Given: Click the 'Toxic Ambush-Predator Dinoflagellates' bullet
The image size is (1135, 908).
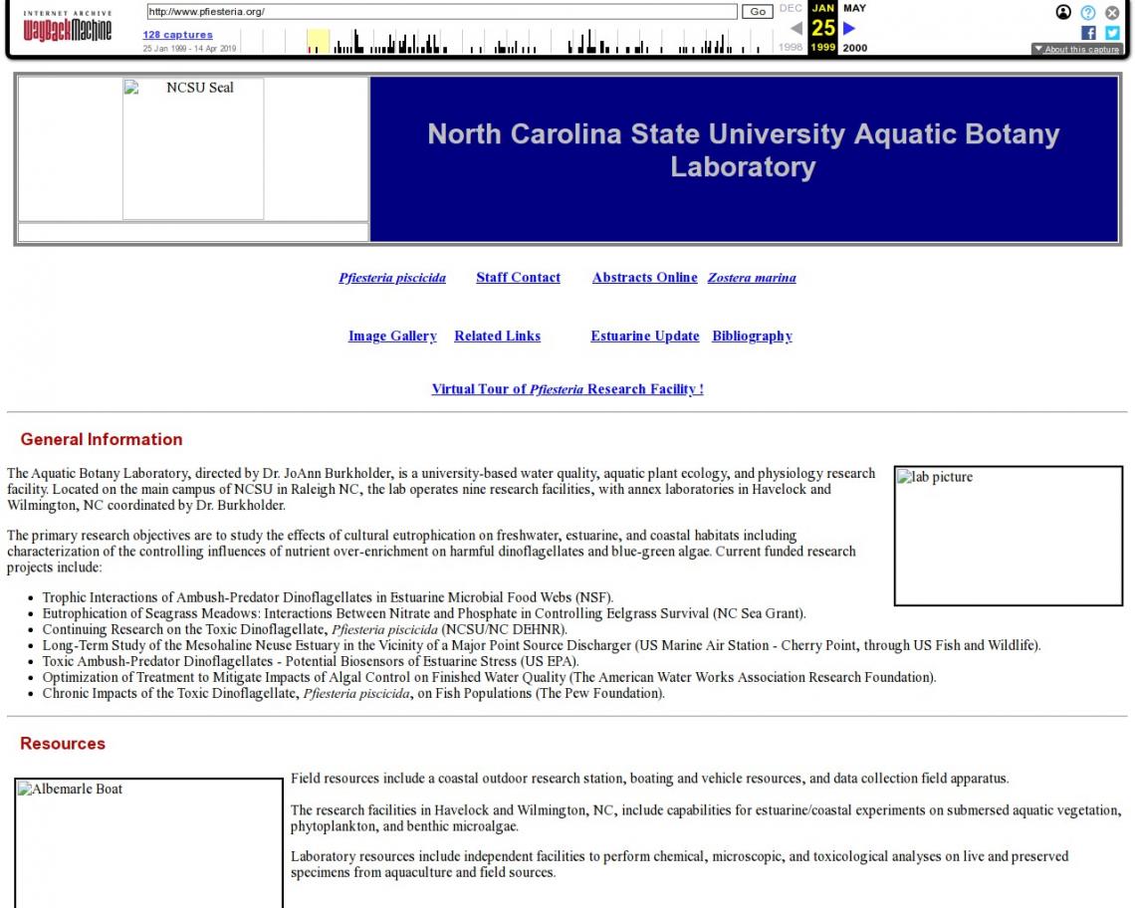Looking at the screenshot, I should coord(311,661).
